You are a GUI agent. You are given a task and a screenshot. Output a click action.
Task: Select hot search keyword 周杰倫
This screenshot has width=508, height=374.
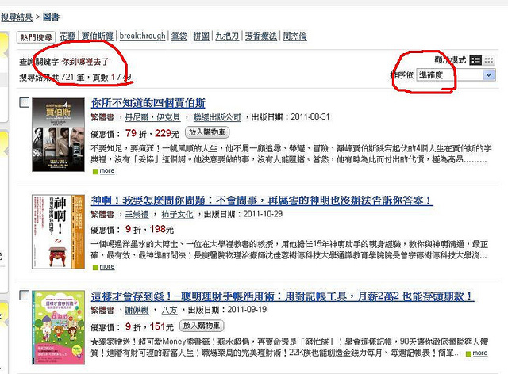294,36
